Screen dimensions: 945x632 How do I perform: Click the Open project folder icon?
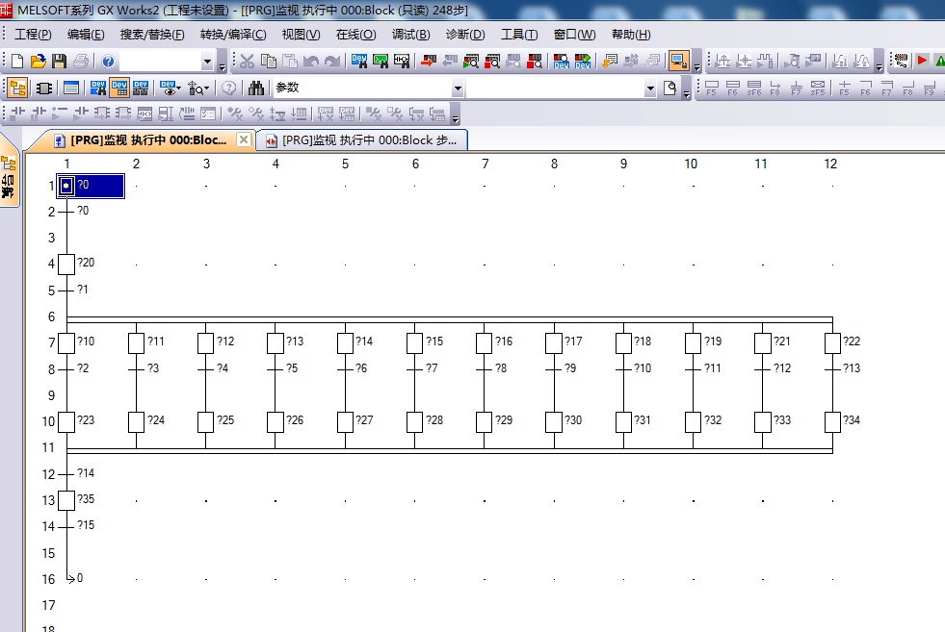point(38,62)
